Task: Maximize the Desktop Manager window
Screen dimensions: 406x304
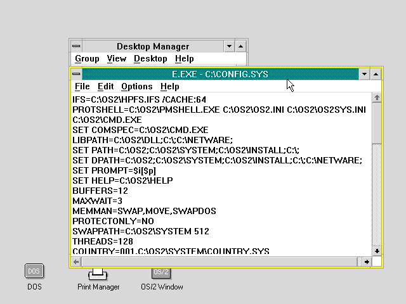Action: point(240,46)
